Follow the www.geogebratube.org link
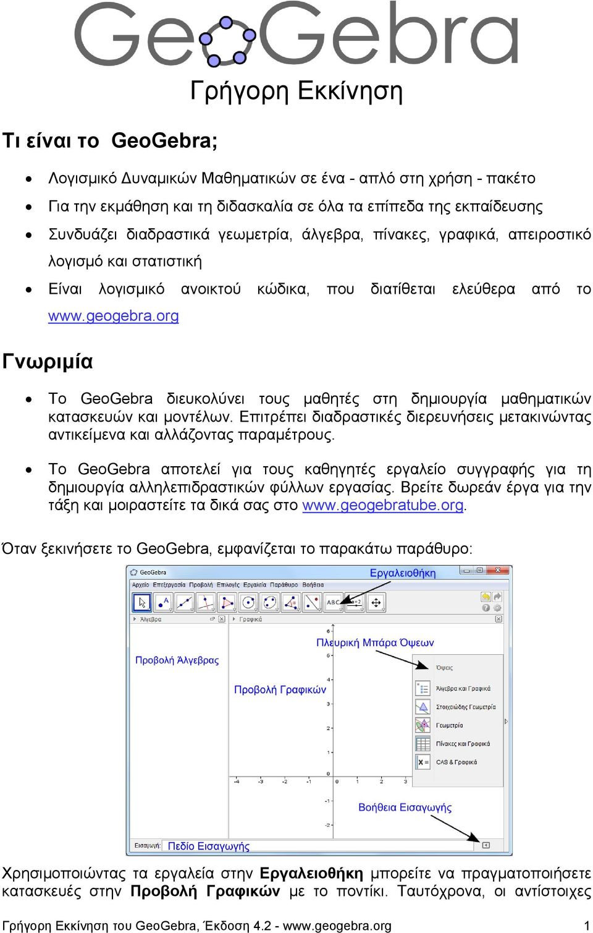 [x=383, y=505]
